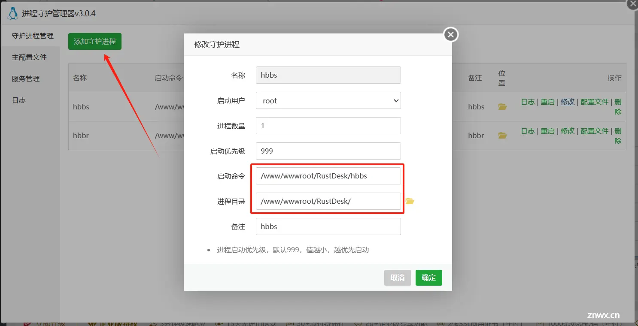
Task: Open 服务管理 tab
Action: point(26,78)
